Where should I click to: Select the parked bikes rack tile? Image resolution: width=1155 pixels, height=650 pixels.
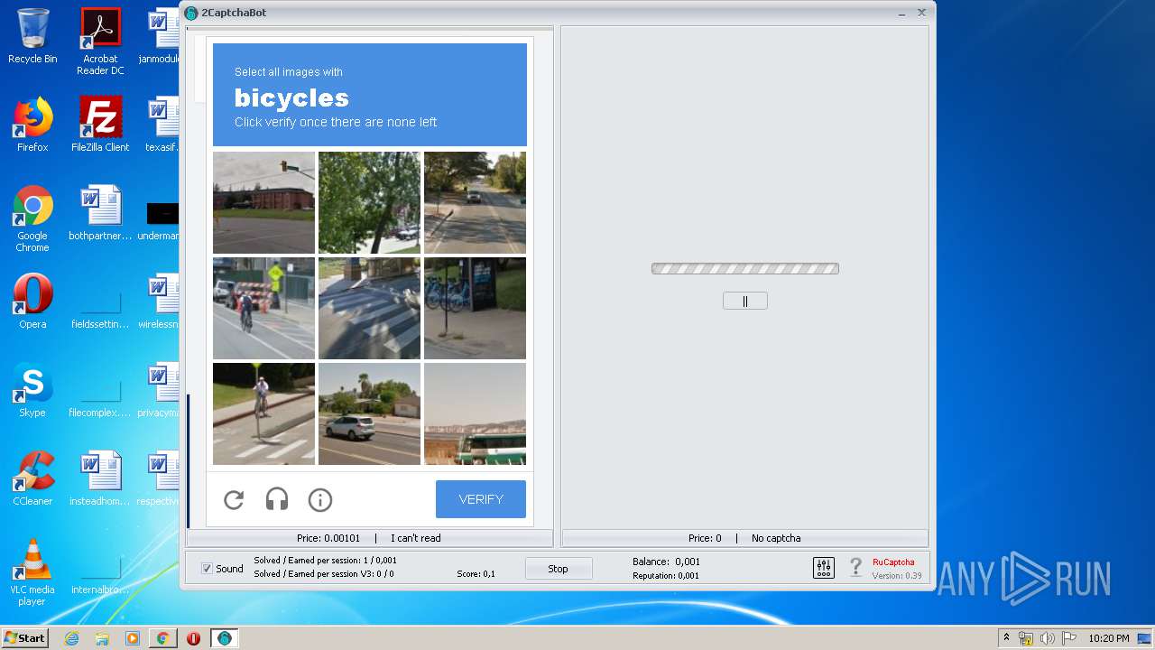point(475,309)
